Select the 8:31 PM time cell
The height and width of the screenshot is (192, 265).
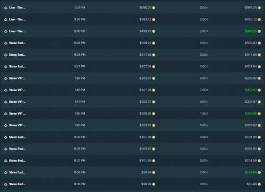[79, 7]
